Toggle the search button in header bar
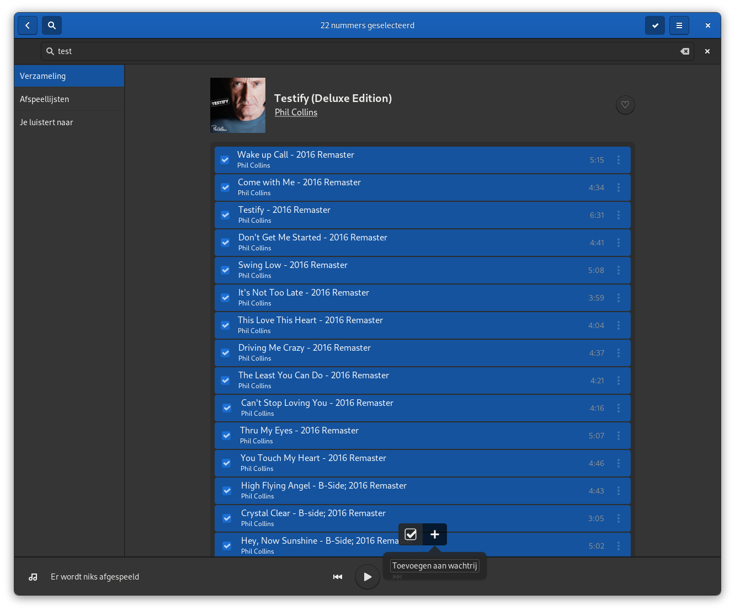The width and height of the screenshot is (735, 611). point(52,25)
